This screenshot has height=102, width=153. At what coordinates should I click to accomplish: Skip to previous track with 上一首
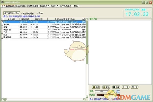click(x=126, y=87)
